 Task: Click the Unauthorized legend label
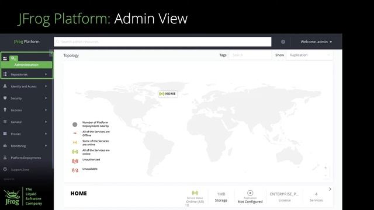click(x=91, y=159)
